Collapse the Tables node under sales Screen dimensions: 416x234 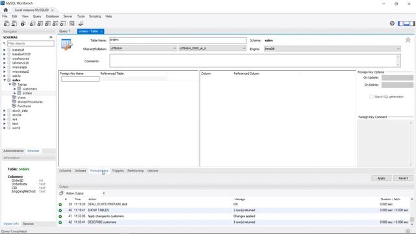(x=10, y=84)
